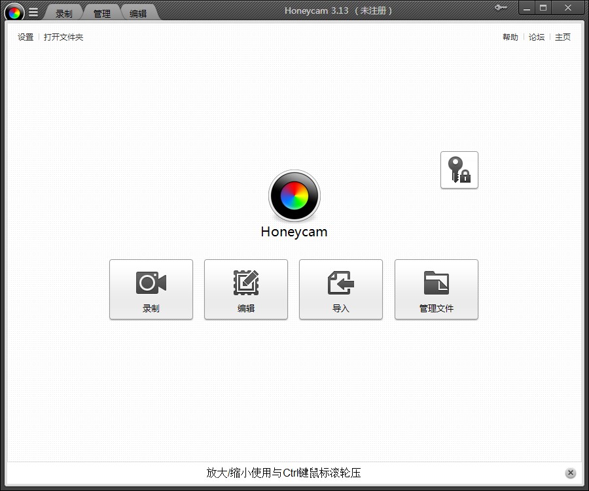Open the 主页 homepage link

562,37
